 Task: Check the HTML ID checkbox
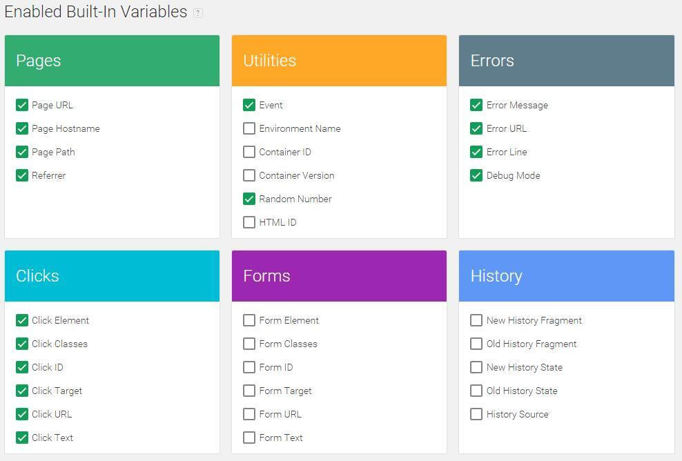coord(249,222)
